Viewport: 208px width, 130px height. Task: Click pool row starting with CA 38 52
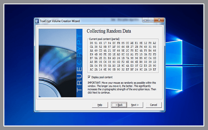point(123,47)
